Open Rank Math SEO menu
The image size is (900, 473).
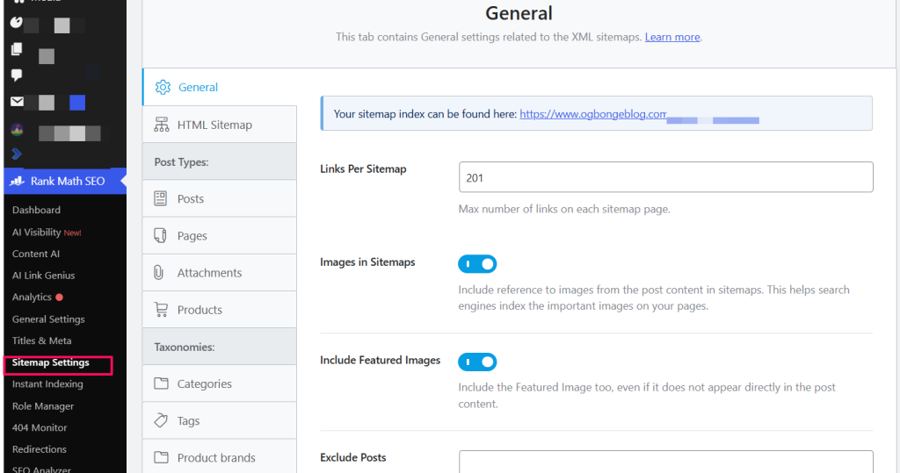(65, 181)
